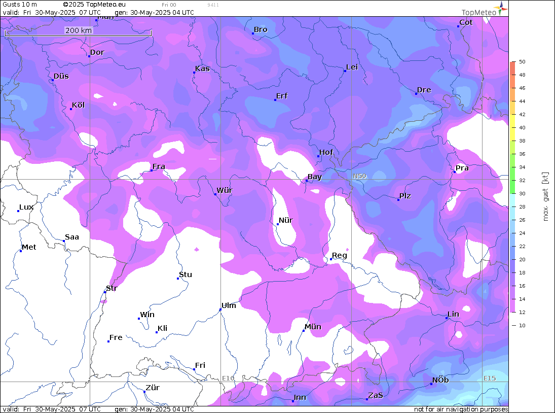The image size is (555, 413).
Task: Click the Hof city label
Action: point(326,152)
